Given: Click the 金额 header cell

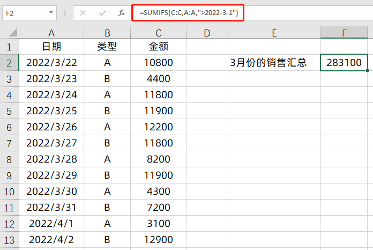Looking at the screenshot, I should 159,47.
